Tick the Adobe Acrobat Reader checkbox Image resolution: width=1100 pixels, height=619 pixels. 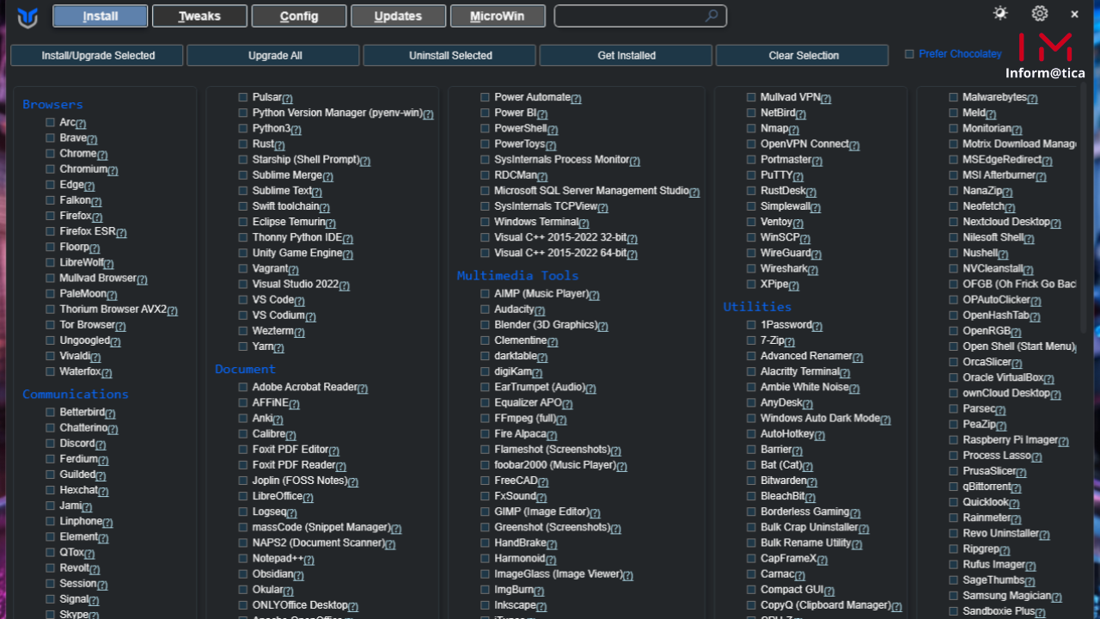click(243, 387)
